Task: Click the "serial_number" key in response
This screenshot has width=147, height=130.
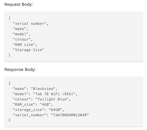Action: pos(30,115)
